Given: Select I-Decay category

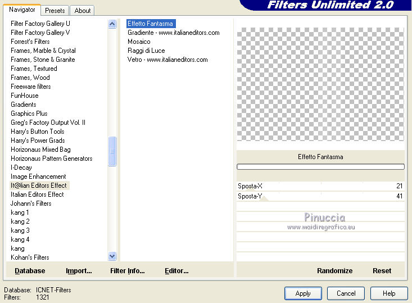Looking at the screenshot, I should (x=21, y=168).
